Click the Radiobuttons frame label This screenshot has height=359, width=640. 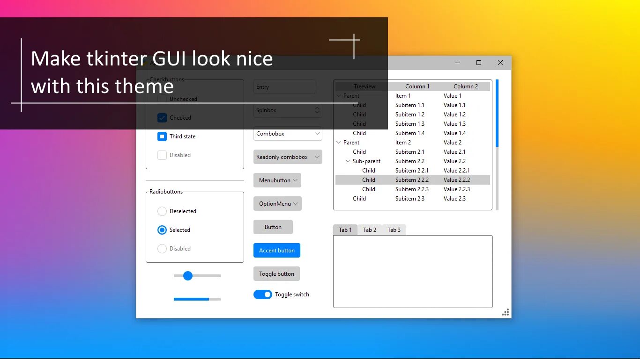point(166,192)
